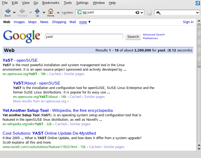Show hidden toolbar buttons via chevron

pos(58,13)
